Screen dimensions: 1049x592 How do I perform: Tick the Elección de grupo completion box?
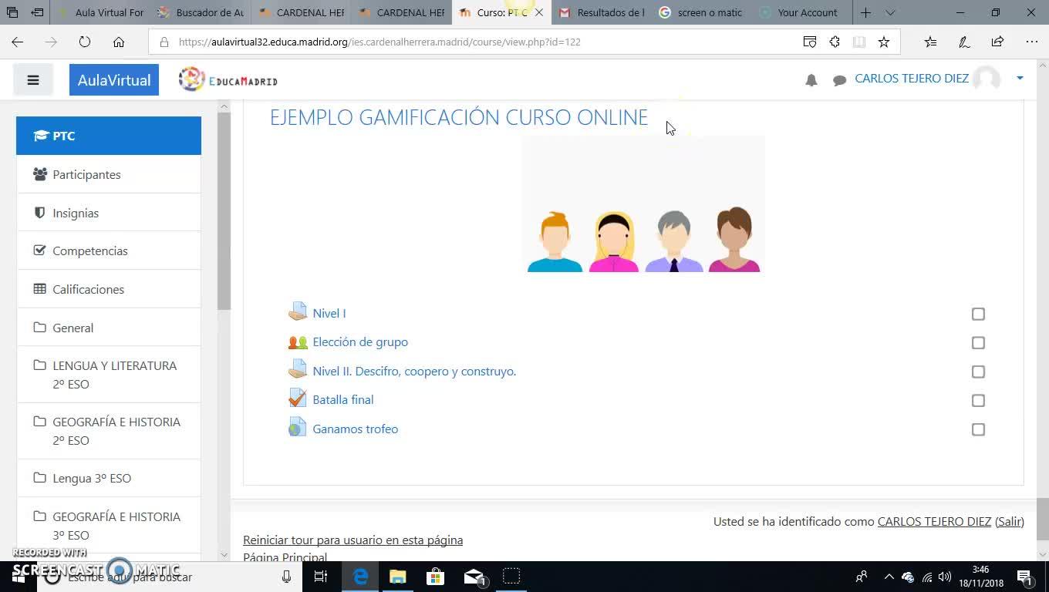978,342
